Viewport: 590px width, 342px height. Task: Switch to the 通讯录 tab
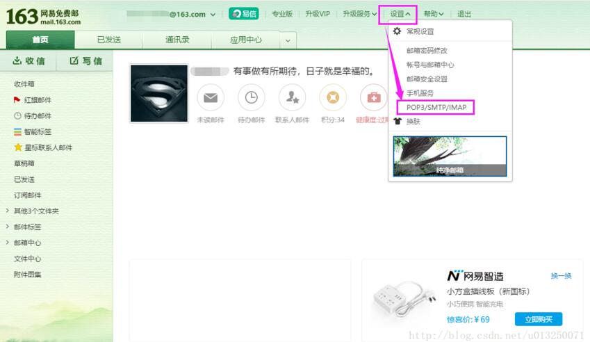(177, 40)
